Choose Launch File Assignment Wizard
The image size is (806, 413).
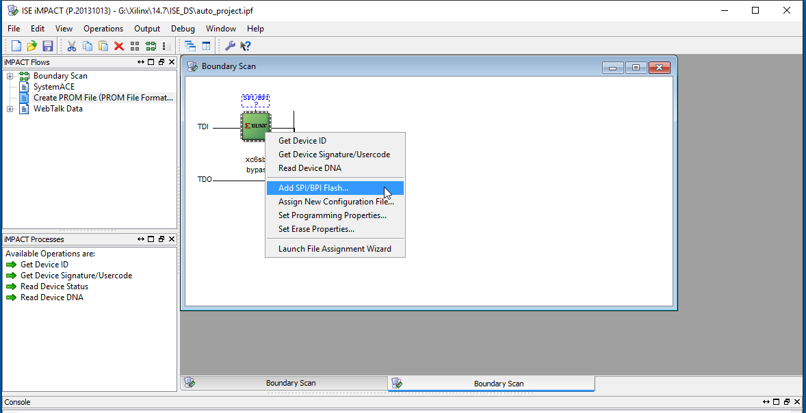(335, 249)
